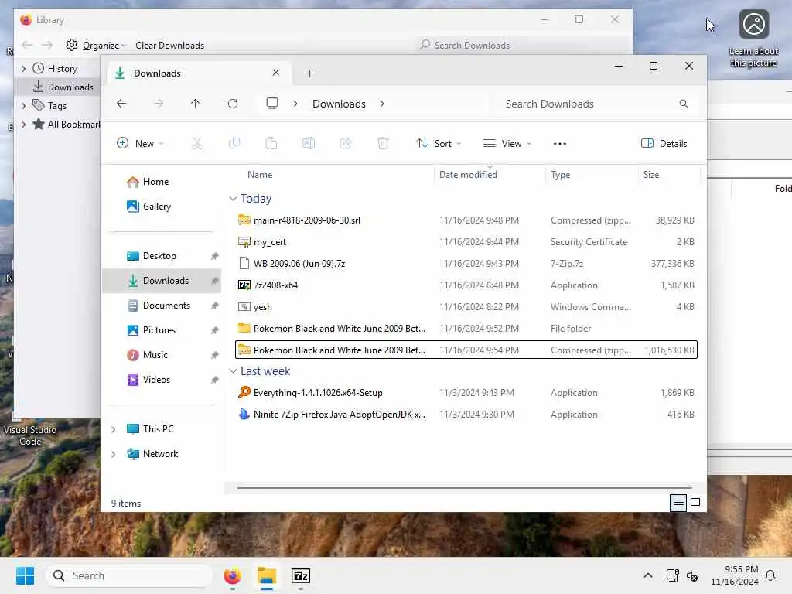This screenshot has height=594, width=792.
Task: Click Downloads breadcrumb in address bar
Action: 339,104
